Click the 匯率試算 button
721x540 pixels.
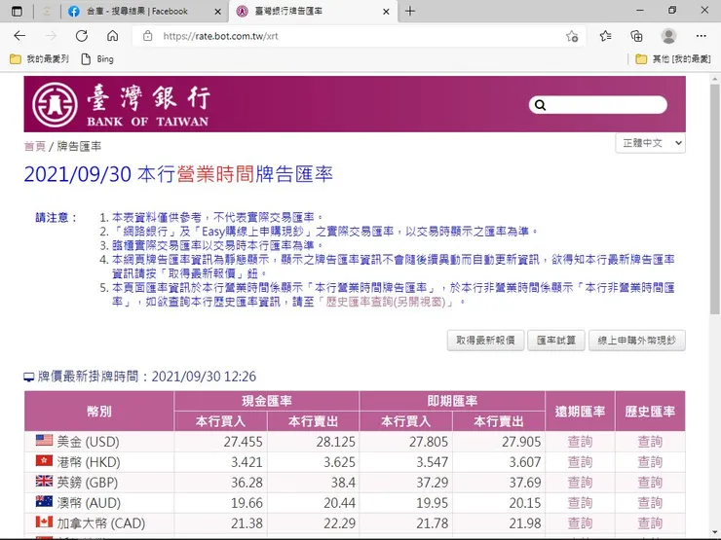pos(556,341)
